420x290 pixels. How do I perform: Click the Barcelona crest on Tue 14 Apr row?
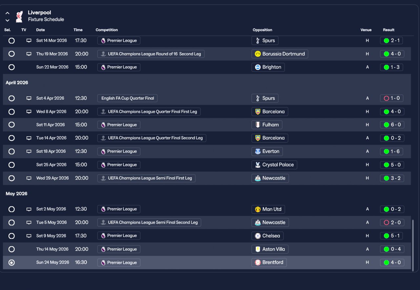(x=258, y=138)
